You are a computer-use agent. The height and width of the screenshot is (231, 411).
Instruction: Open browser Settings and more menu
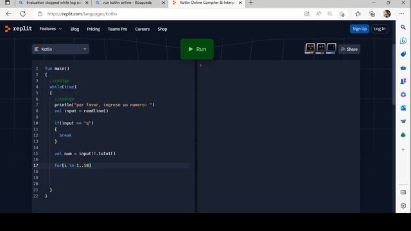[x=401, y=14]
